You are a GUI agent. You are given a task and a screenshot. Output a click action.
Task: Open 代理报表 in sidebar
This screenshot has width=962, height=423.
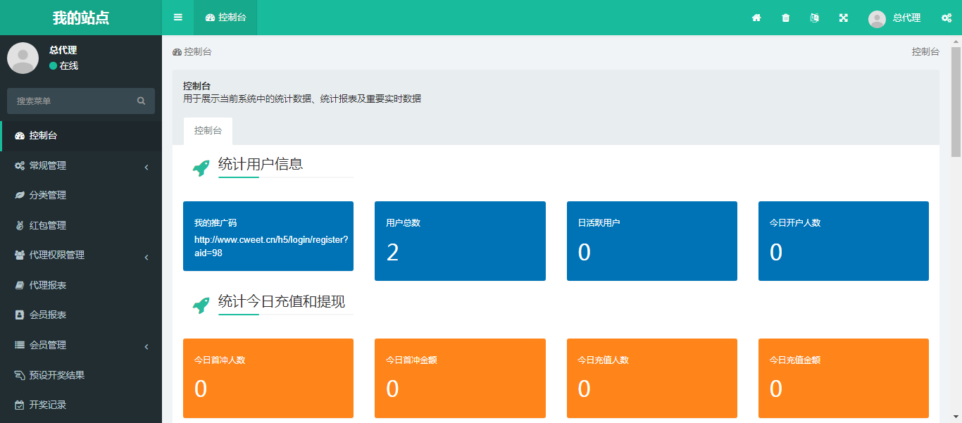point(48,285)
